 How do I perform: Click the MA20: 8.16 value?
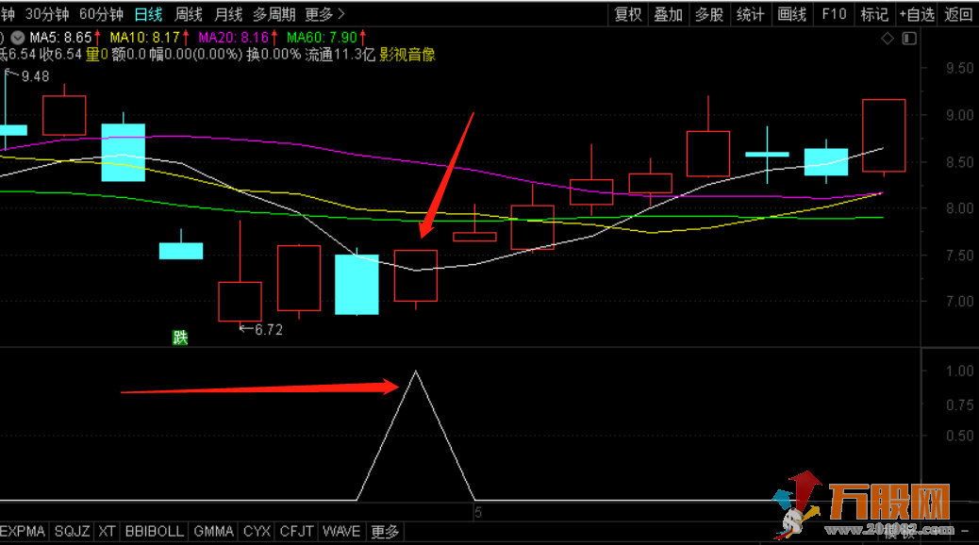234,38
